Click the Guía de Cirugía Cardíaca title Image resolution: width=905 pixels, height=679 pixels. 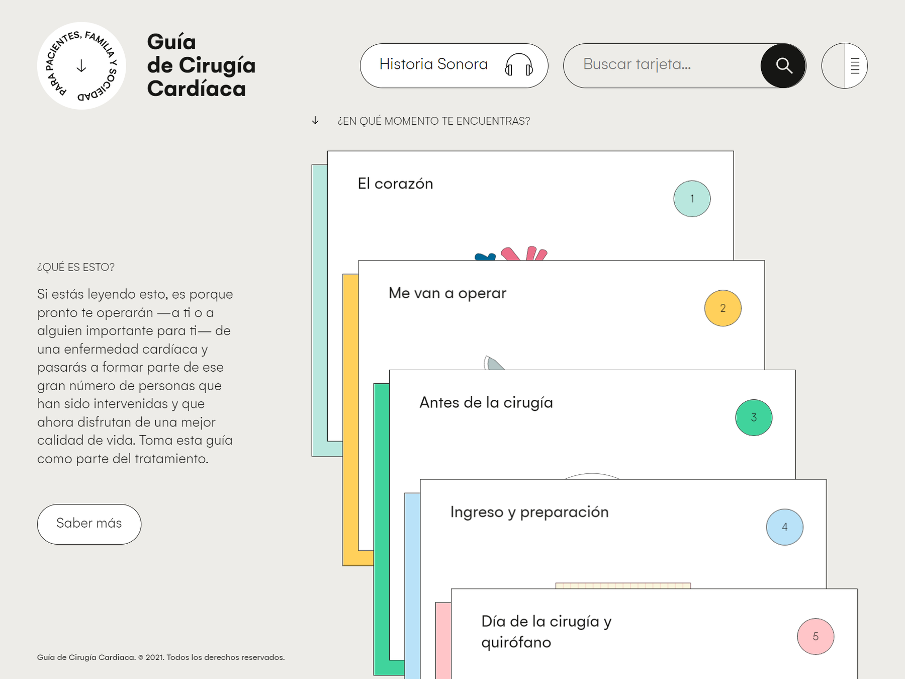[201, 65]
